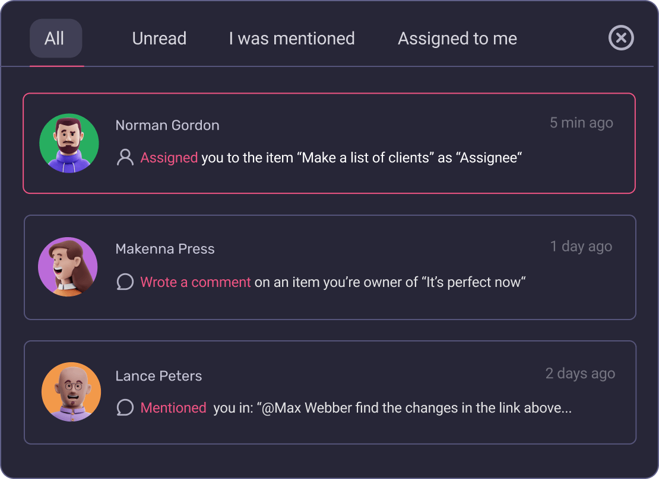The image size is (659, 479).
Task: Open the Lance Peters notification card
Action: click(x=329, y=392)
